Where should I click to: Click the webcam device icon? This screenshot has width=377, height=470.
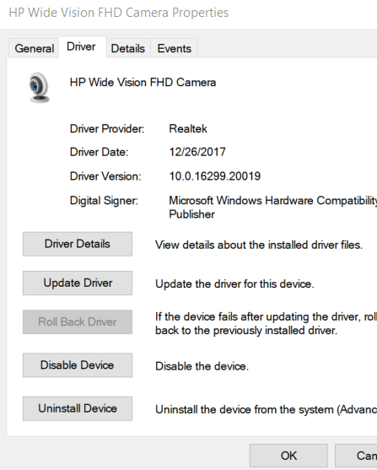tap(39, 88)
